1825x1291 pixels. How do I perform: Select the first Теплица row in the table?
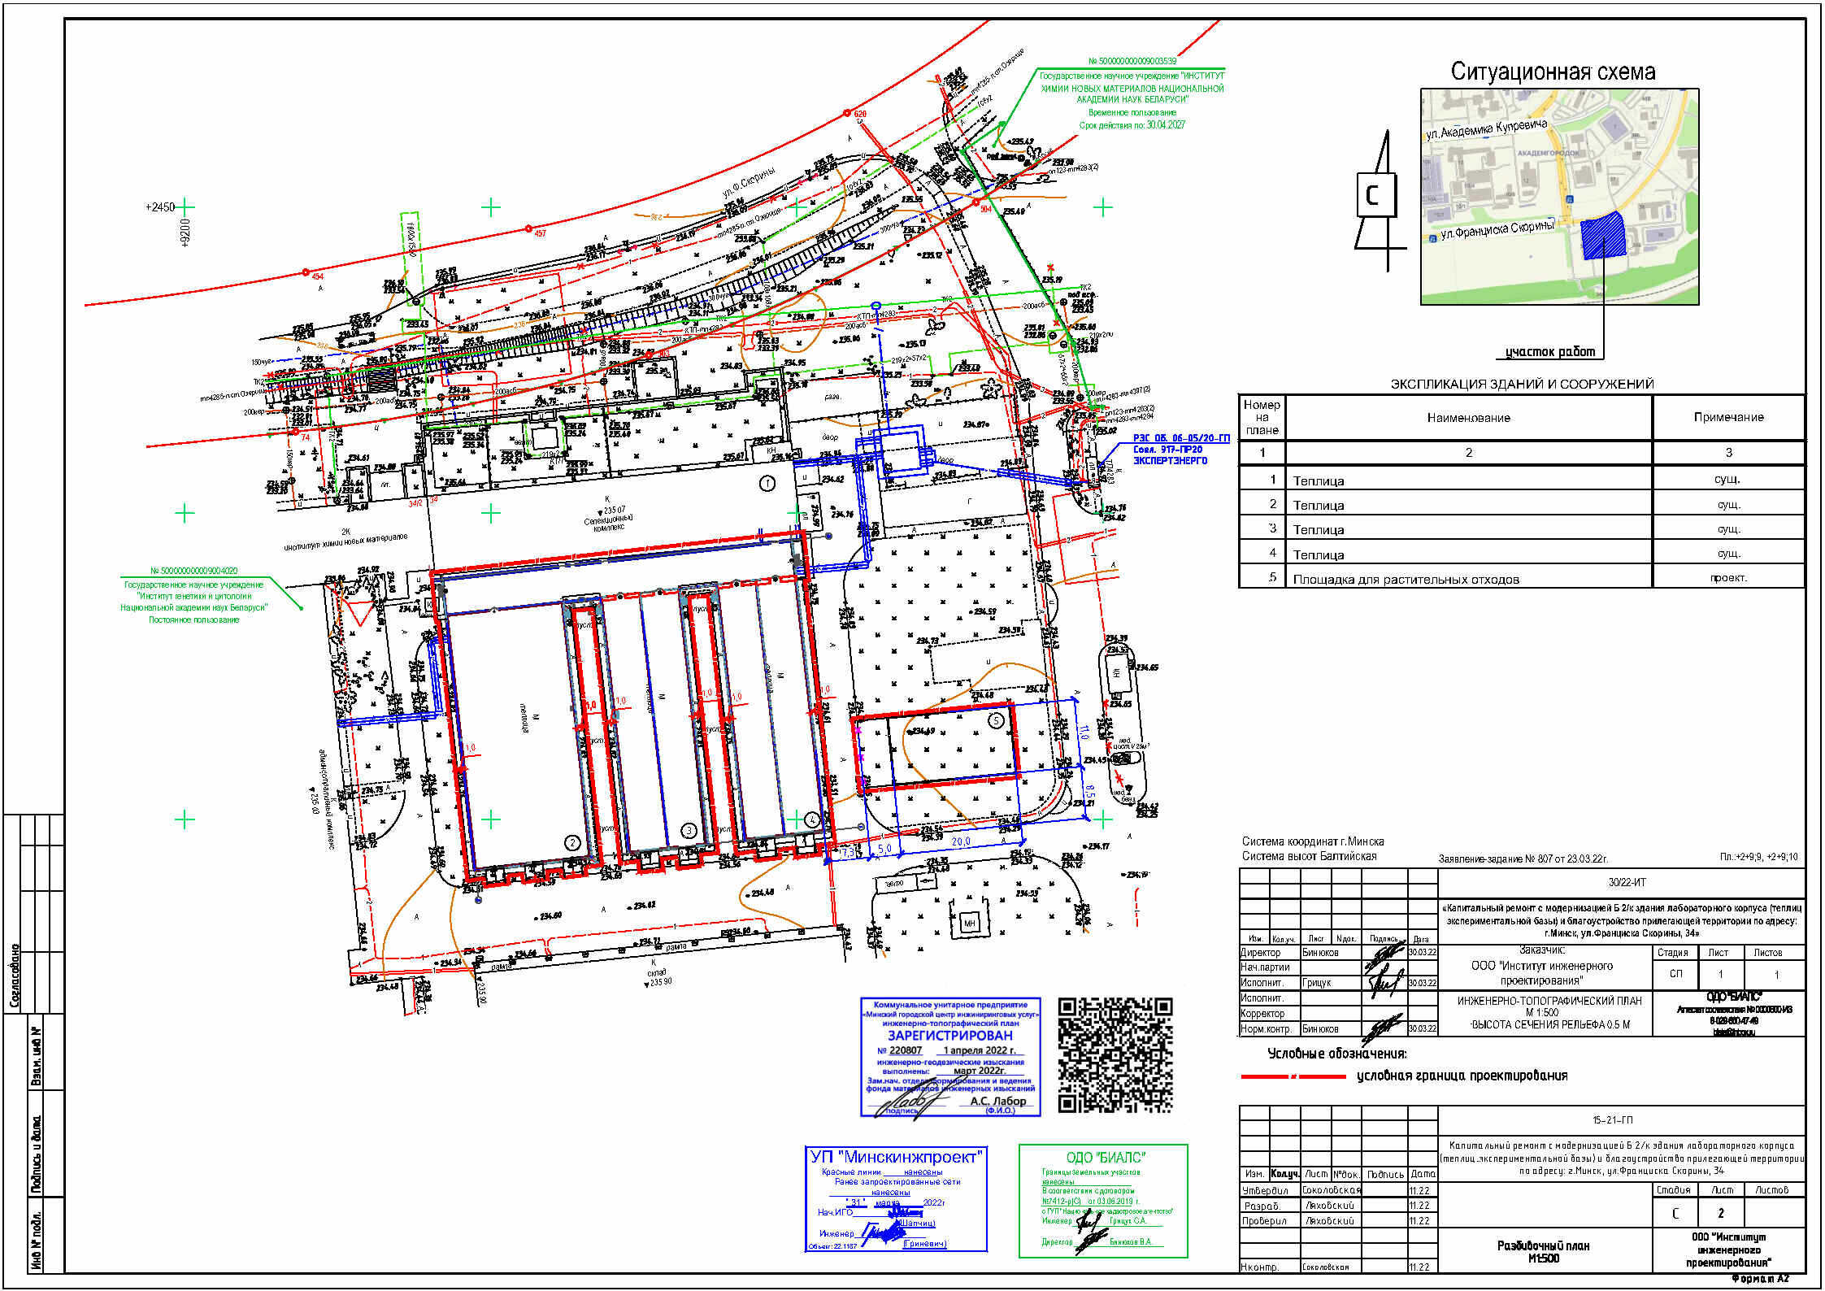(1319, 481)
